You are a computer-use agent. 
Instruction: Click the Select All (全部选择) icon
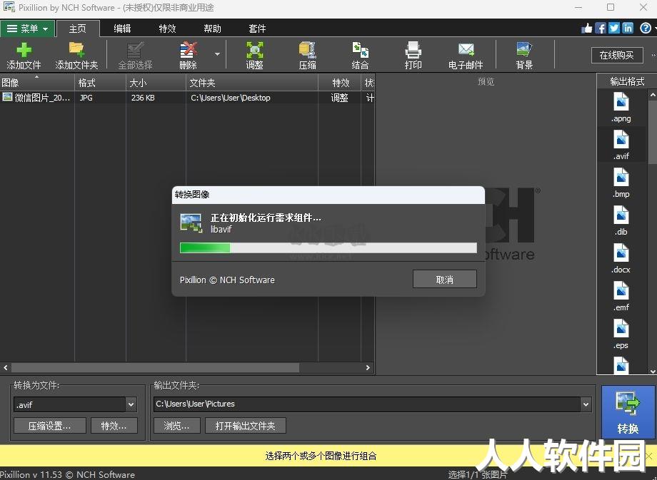point(135,56)
